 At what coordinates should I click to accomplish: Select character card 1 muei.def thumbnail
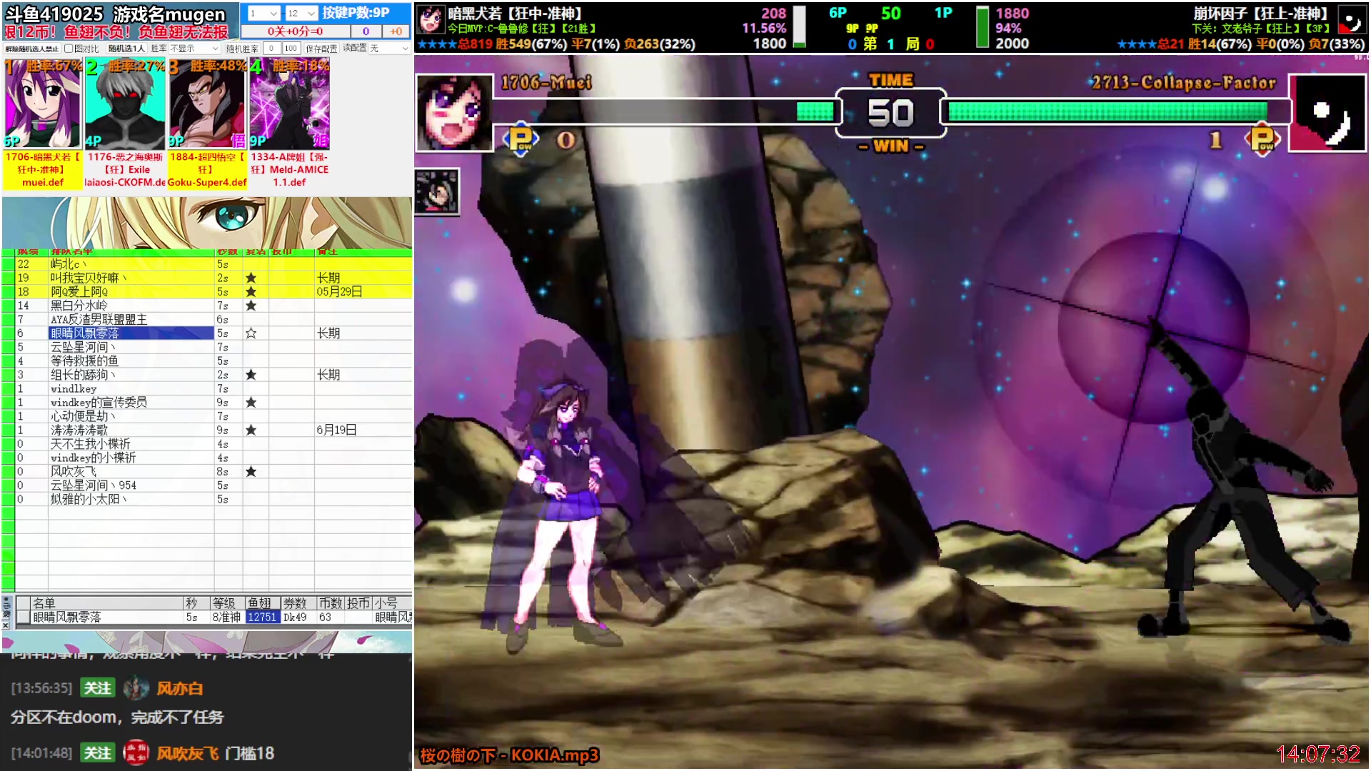43,104
